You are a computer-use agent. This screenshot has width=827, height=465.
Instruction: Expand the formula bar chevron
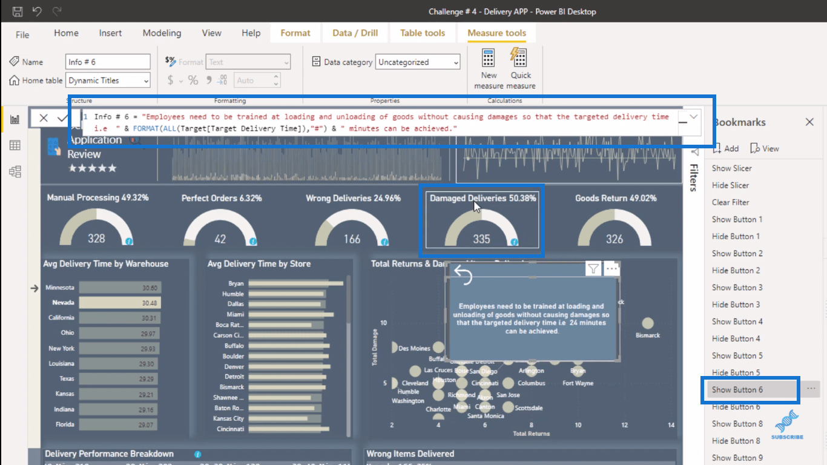click(x=694, y=116)
